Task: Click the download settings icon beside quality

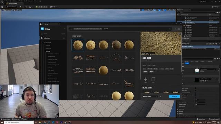Action: (160, 96)
